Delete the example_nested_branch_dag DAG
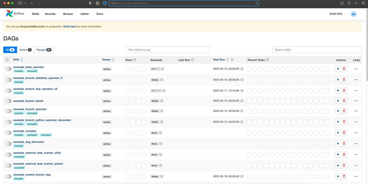This screenshot has height=184, width=368. coord(344,176)
